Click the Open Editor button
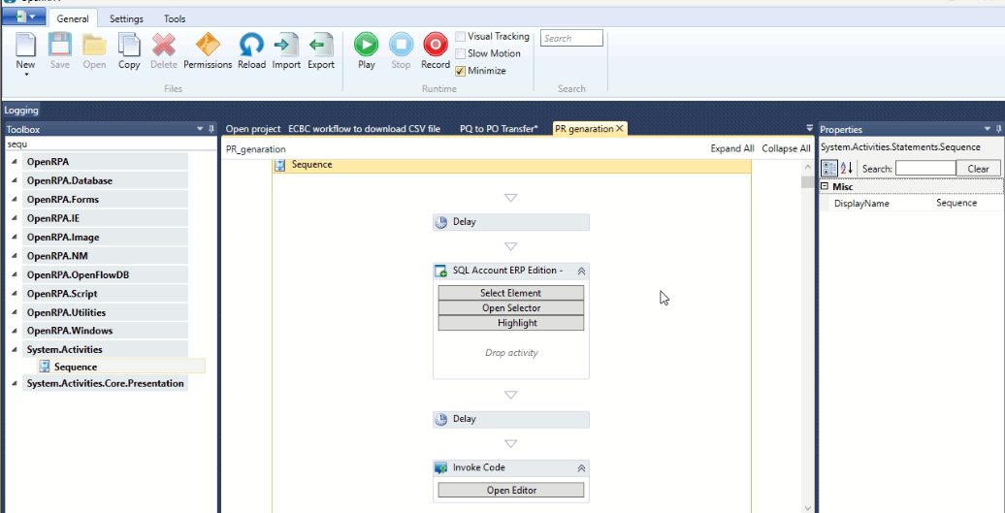 click(x=511, y=490)
